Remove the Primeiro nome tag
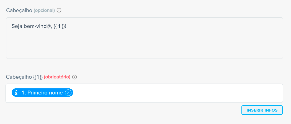 68,93
